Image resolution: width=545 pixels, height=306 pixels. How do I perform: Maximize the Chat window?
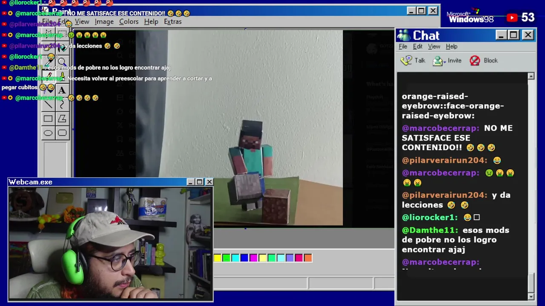pyautogui.click(x=513, y=35)
